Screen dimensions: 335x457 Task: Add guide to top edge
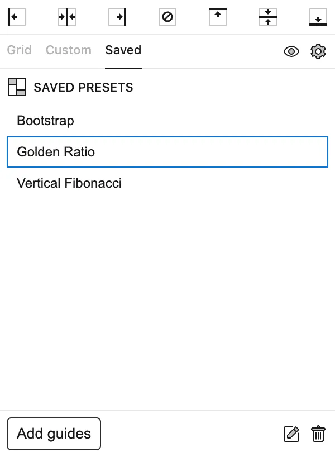(218, 17)
